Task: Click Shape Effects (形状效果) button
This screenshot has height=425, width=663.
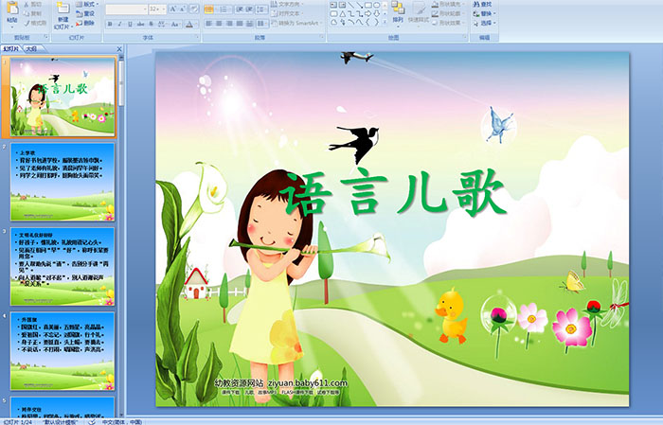Action: coord(448,23)
